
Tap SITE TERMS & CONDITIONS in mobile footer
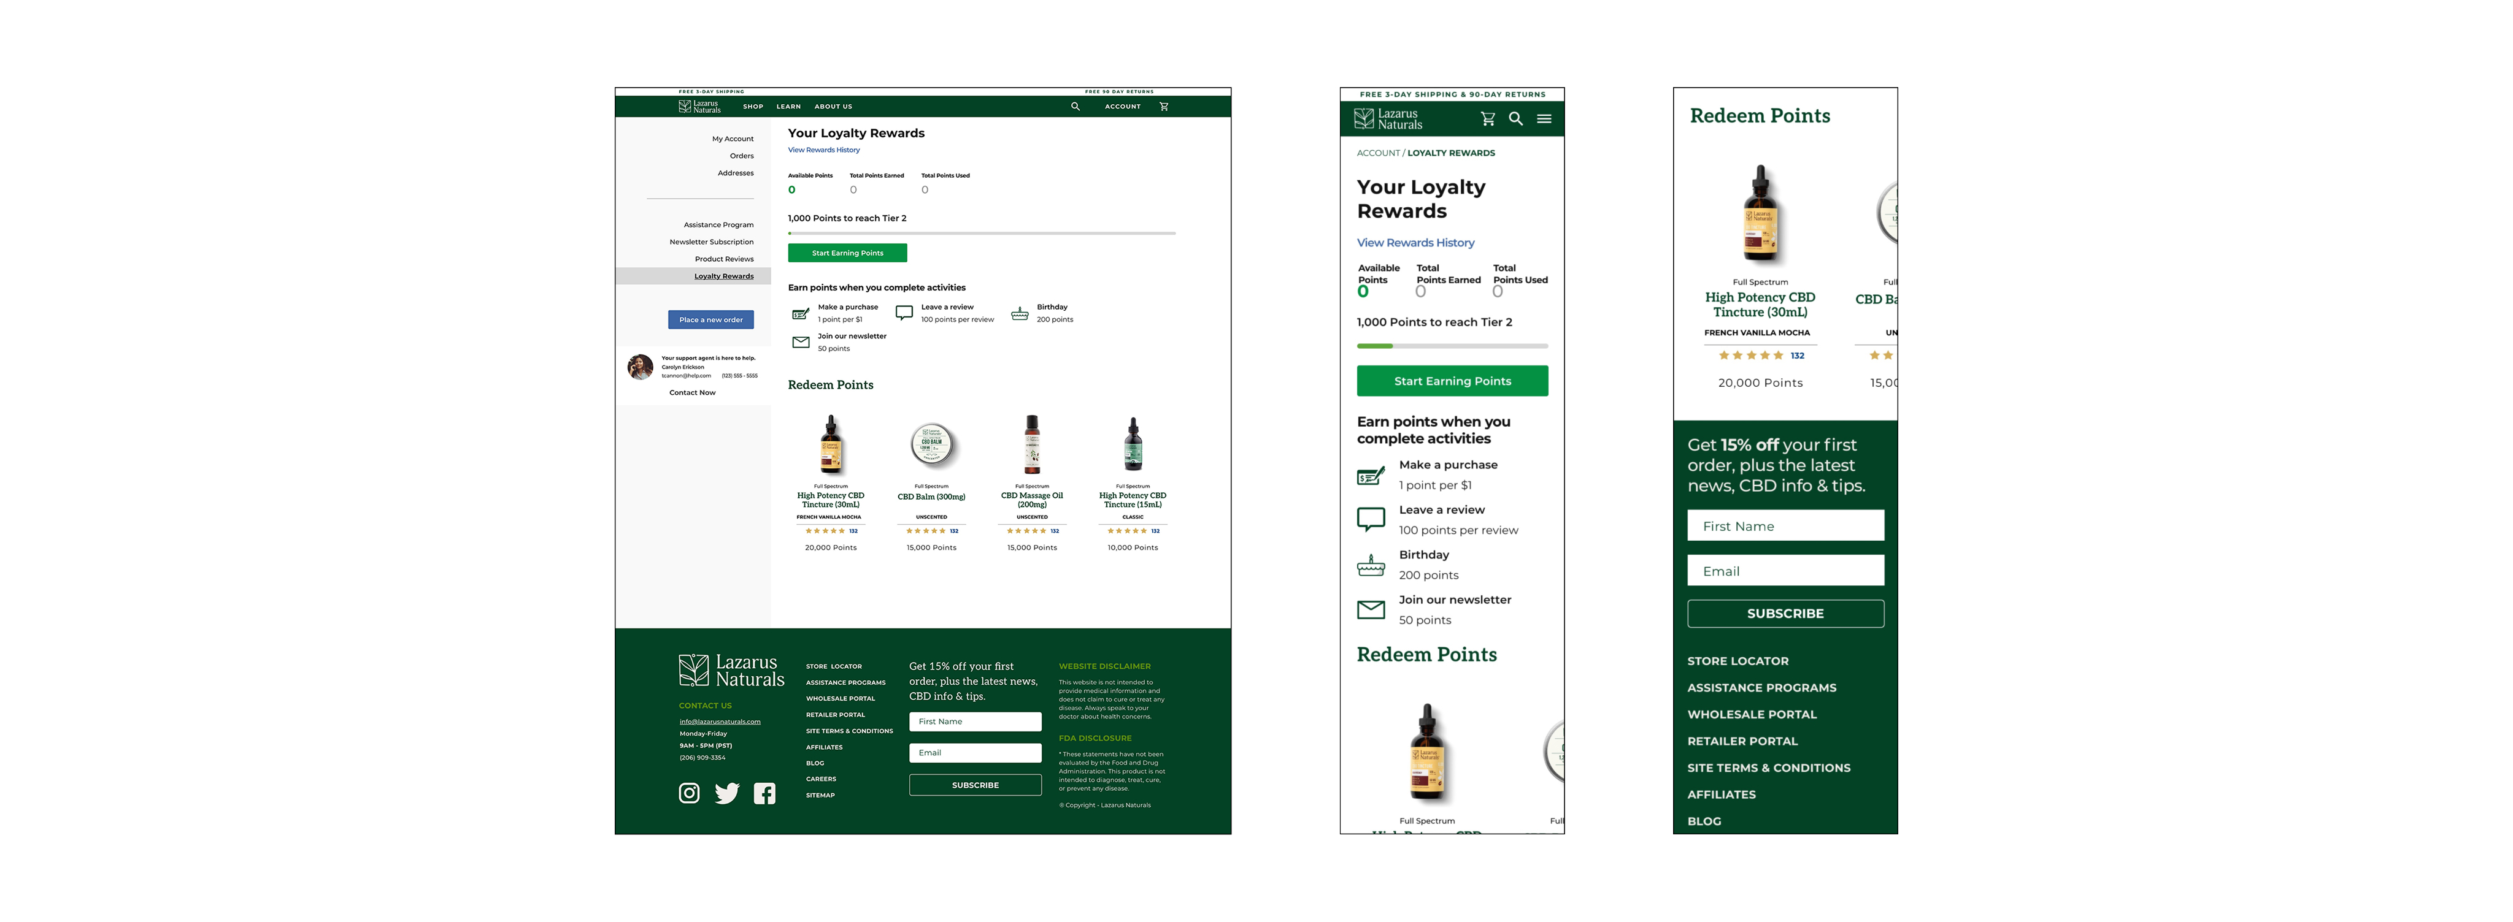[x=1769, y=768]
